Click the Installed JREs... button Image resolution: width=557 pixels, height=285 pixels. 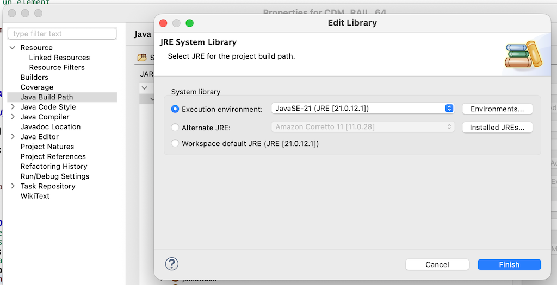pyautogui.click(x=497, y=127)
